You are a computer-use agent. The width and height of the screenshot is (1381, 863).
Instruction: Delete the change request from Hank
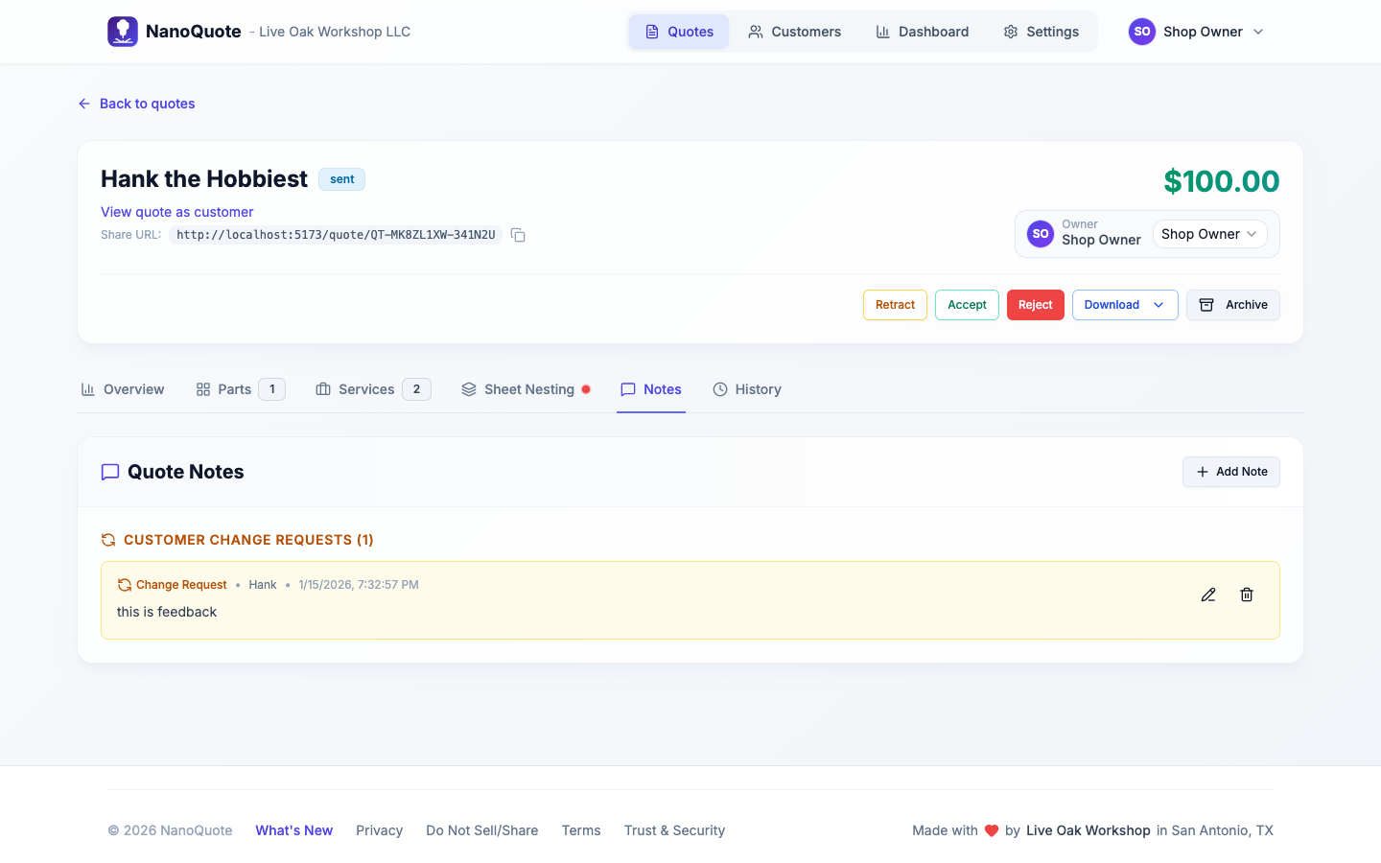1247,595
